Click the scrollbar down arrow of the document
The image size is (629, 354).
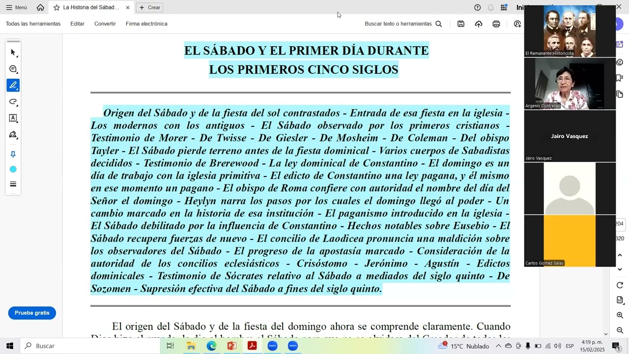[605, 334]
